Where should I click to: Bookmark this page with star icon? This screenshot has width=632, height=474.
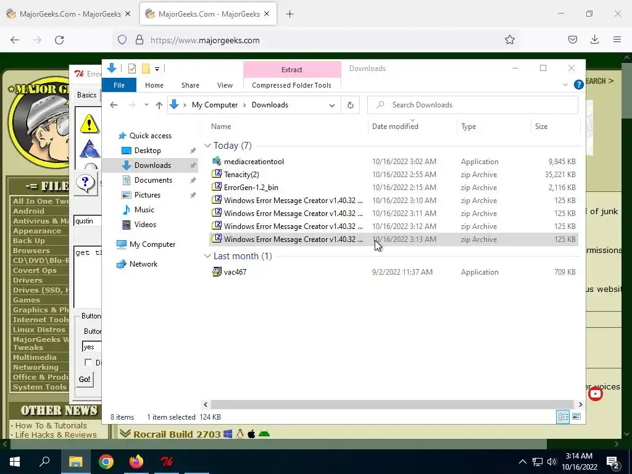509,40
